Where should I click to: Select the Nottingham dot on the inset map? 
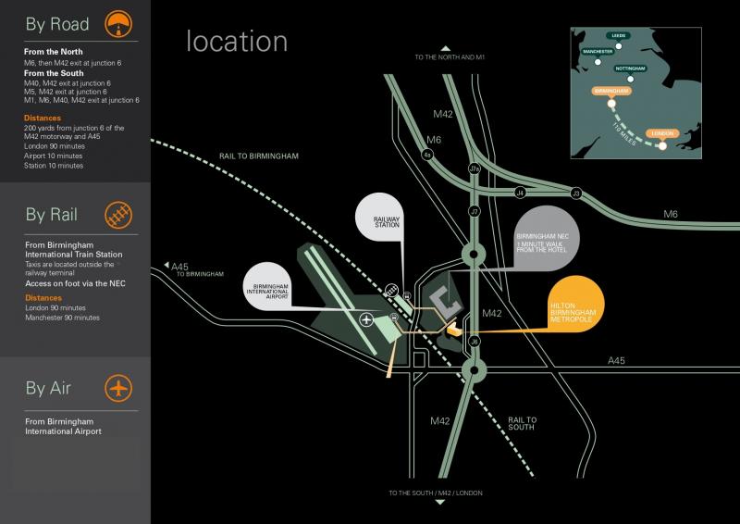(x=631, y=79)
